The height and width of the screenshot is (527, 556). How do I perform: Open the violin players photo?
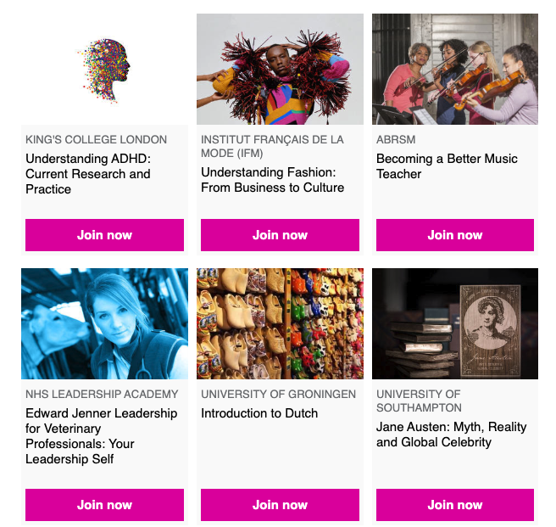coord(455,70)
